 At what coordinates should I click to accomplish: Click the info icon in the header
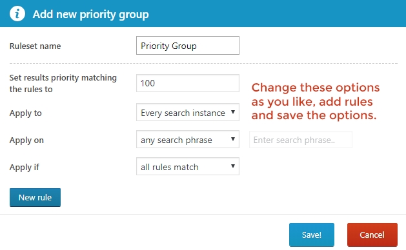tap(17, 14)
